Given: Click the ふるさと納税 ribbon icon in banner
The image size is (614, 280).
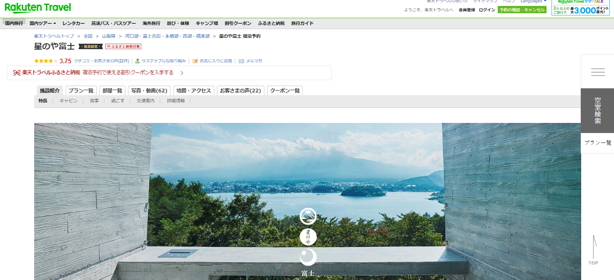Looking at the screenshot, I should tap(17, 73).
